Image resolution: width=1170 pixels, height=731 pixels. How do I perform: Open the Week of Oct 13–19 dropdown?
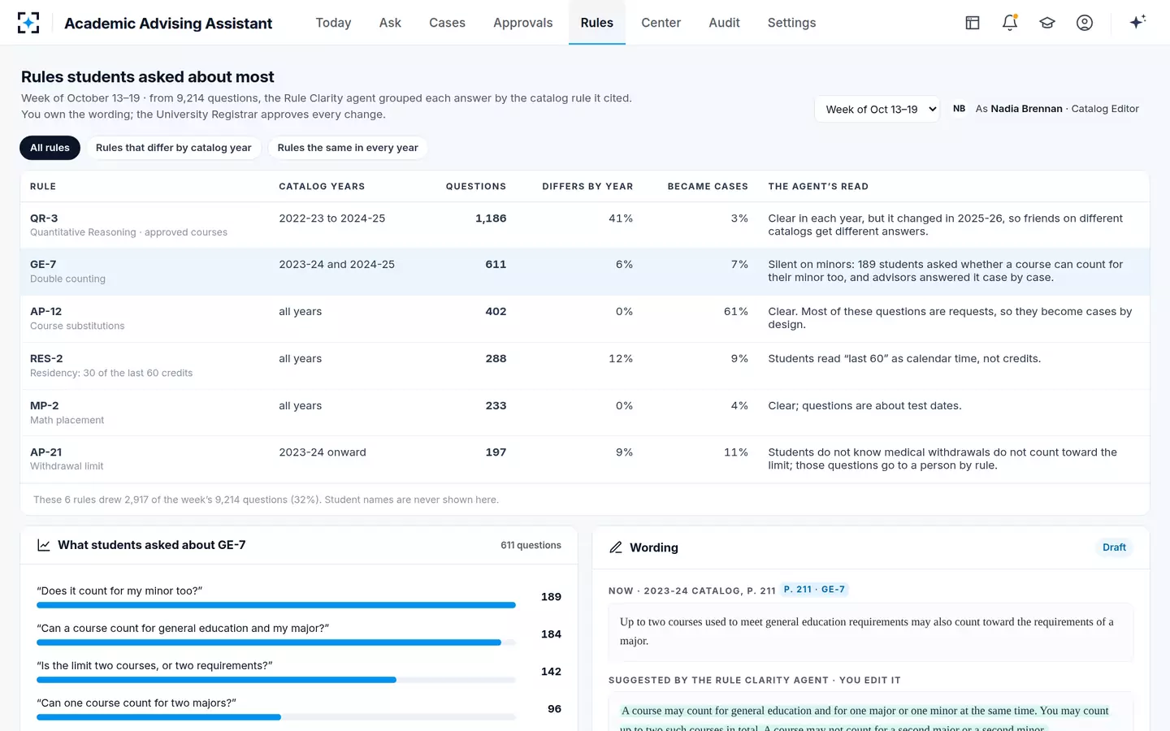[877, 109]
